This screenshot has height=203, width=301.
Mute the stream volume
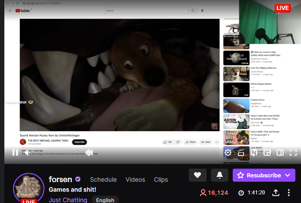point(28,153)
